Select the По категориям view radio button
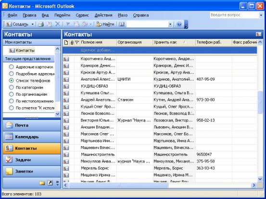This screenshot has height=199, width=266. coord(11,87)
